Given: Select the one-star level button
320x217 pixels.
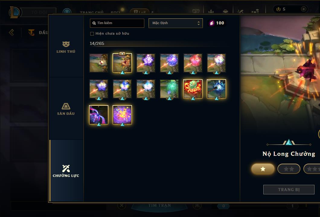Looking at the screenshot, I should pyautogui.click(x=263, y=169).
